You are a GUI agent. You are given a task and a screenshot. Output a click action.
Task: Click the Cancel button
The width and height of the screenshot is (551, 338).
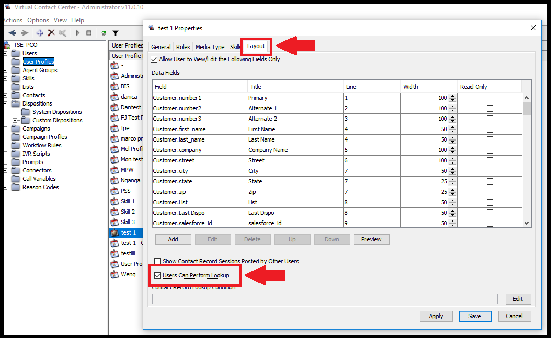514,316
